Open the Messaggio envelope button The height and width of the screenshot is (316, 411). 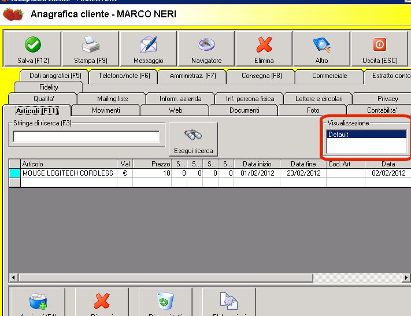tap(149, 49)
